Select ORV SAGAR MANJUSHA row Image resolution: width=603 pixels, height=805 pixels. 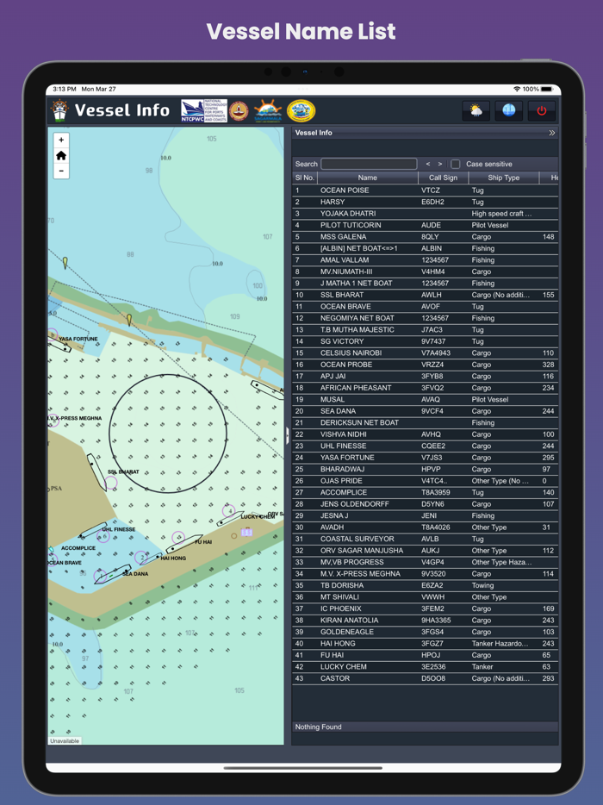(x=425, y=551)
